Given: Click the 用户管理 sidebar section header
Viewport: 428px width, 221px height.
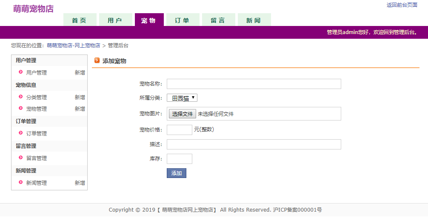Looking at the screenshot, I should 26,60.
